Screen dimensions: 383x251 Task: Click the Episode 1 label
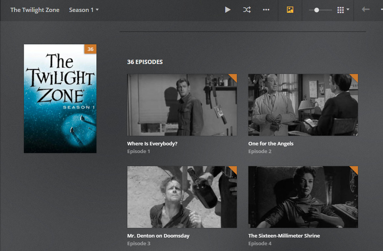click(x=139, y=152)
